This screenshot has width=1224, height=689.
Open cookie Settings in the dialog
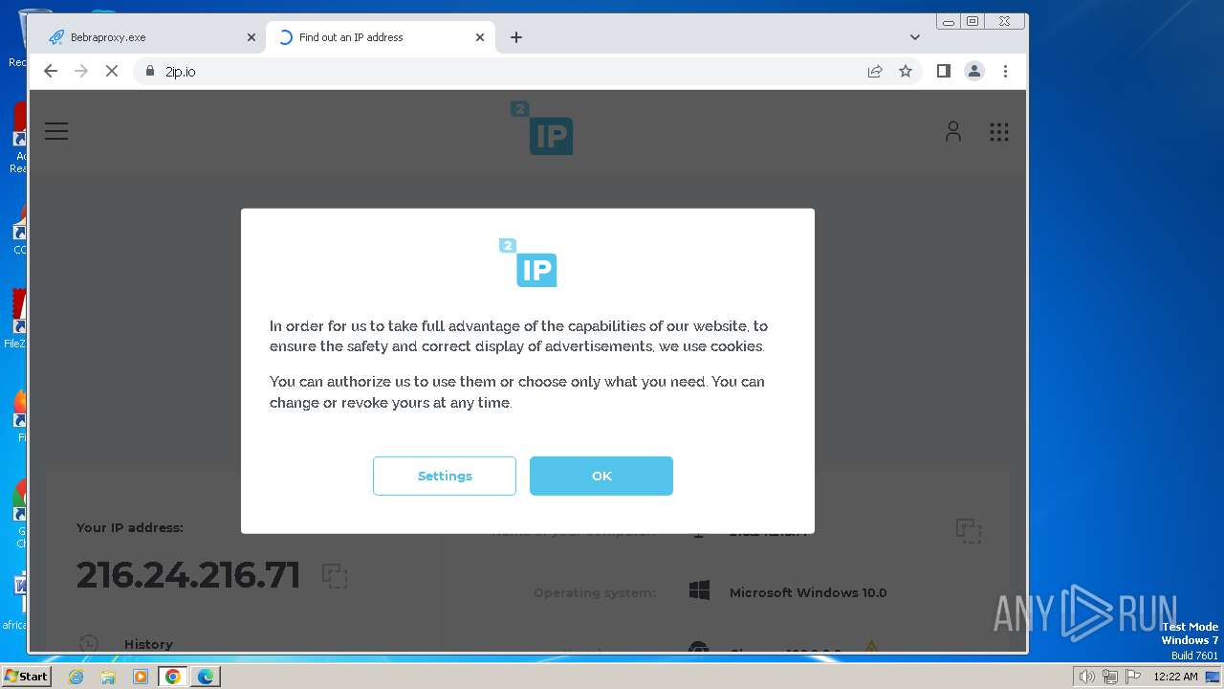click(445, 476)
